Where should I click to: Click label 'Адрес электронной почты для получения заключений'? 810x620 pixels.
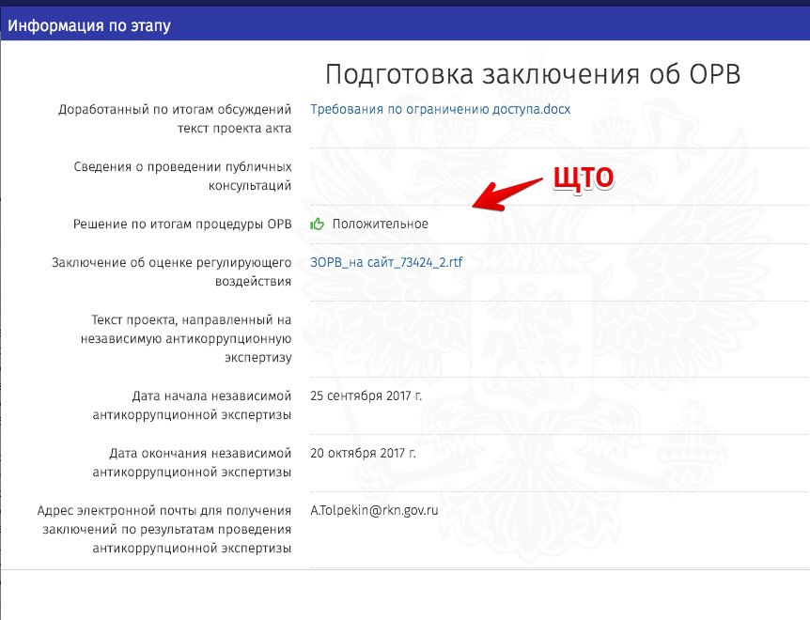click(x=164, y=529)
